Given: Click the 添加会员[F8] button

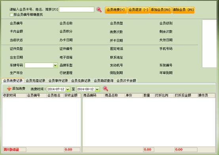Looking at the screenshot, I should (x=160, y=10).
